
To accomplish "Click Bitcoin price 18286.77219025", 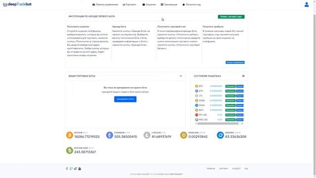I will (87, 137).
